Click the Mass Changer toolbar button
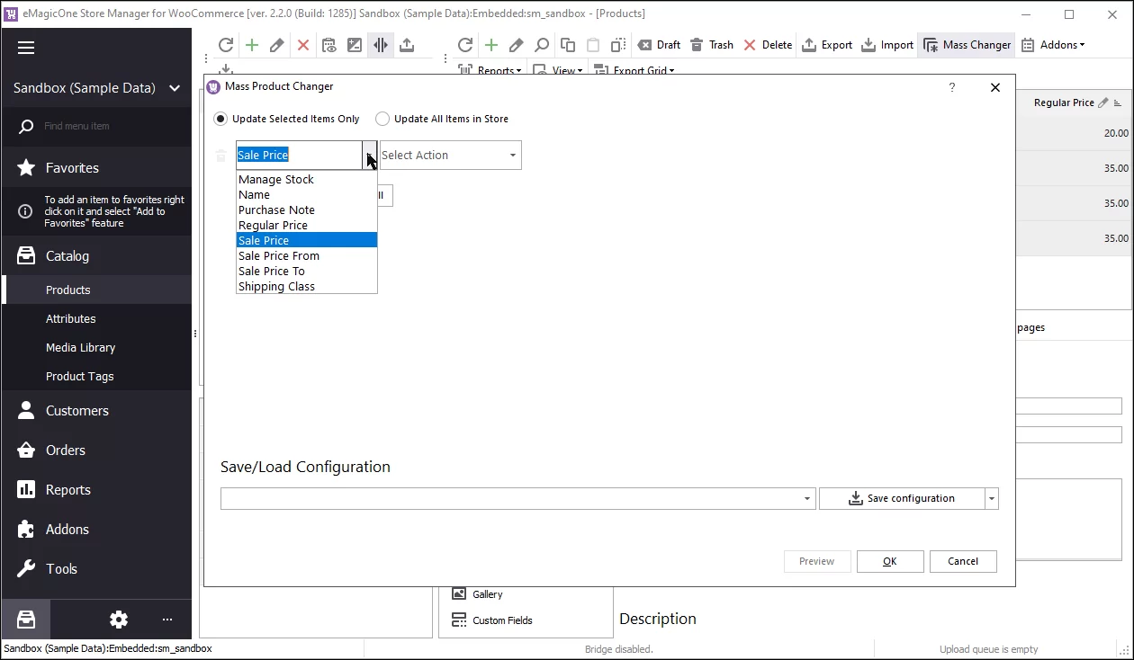This screenshot has width=1134, height=660. pos(967,45)
